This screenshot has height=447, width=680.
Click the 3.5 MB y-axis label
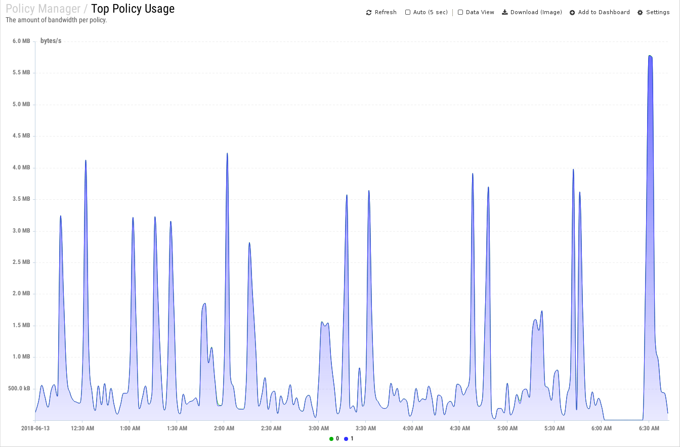click(x=22, y=199)
